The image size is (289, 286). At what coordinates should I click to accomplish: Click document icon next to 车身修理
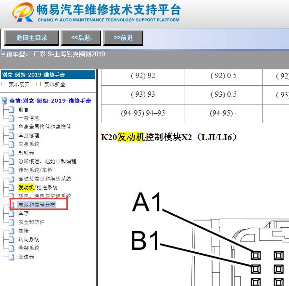tap(12, 135)
